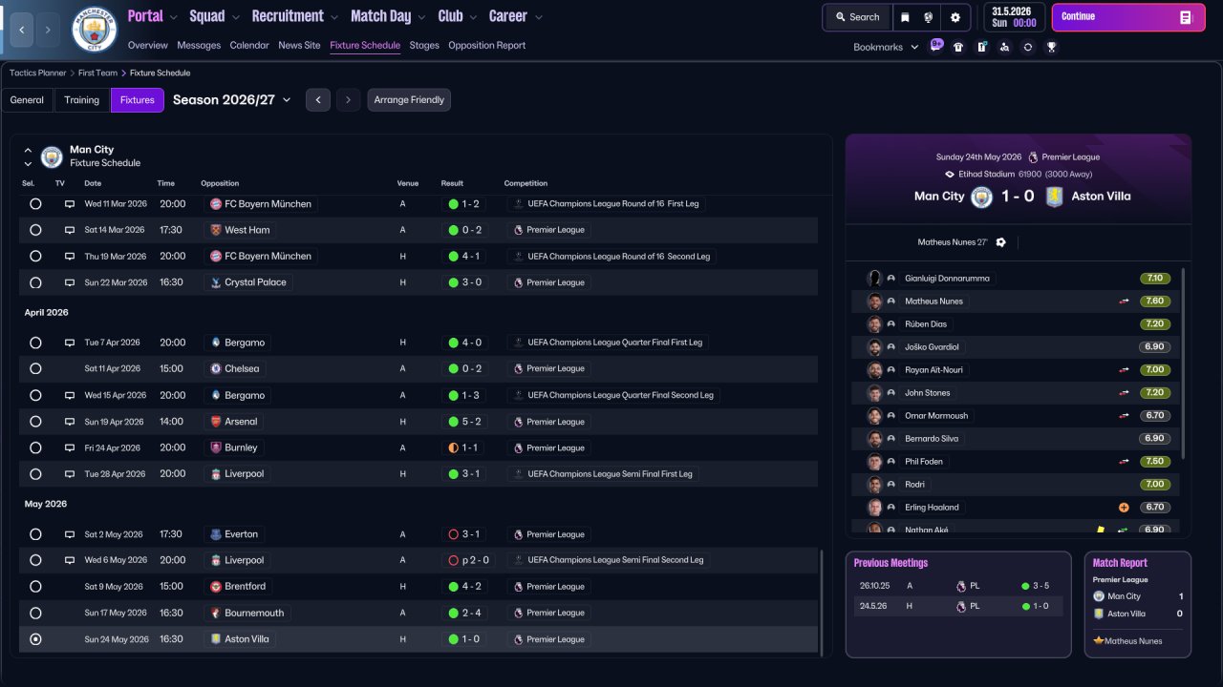Viewport: 1223px width, 687px height.
Task: Open the world globe icon in top bar
Action: pyautogui.click(x=929, y=17)
